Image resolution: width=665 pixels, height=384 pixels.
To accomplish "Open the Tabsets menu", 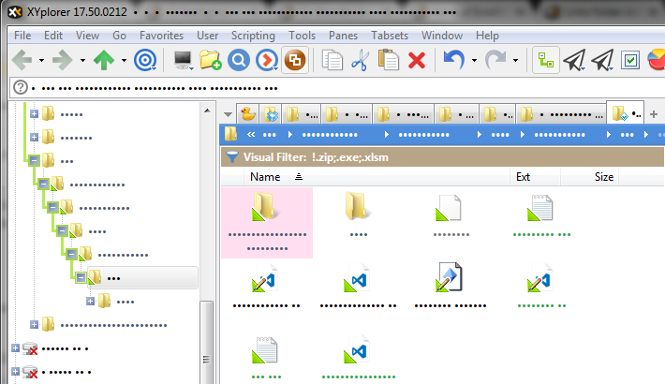I will (x=389, y=35).
